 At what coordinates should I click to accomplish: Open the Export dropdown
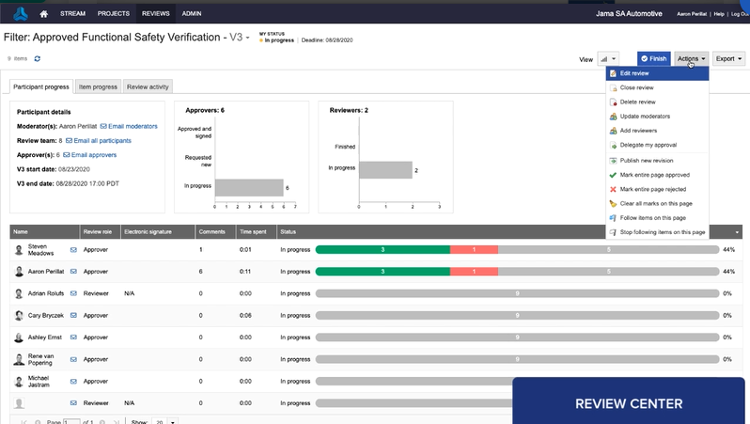click(x=728, y=59)
